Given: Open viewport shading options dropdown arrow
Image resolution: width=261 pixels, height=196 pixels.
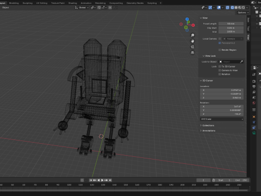Looking at the screenshot, I should pos(247,8).
